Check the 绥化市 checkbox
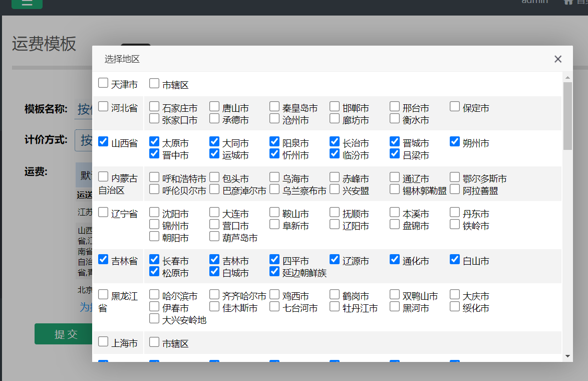The height and width of the screenshot is (381, 588). click(454, 306)
